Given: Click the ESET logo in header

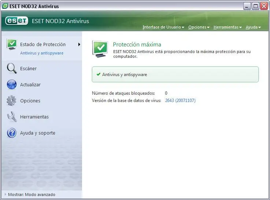Looking at the screenshot, I should click(x=16, y=21).
